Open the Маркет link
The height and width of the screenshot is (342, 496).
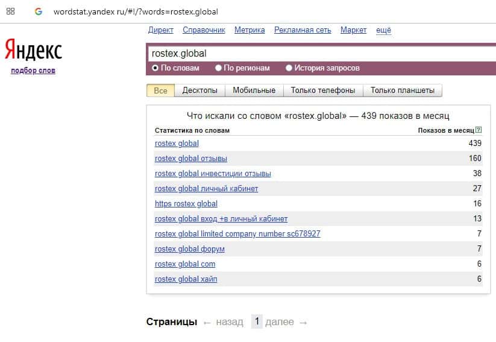[x=353, y=30]
